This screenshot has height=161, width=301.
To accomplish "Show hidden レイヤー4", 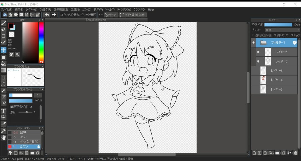I will [253, 80].
